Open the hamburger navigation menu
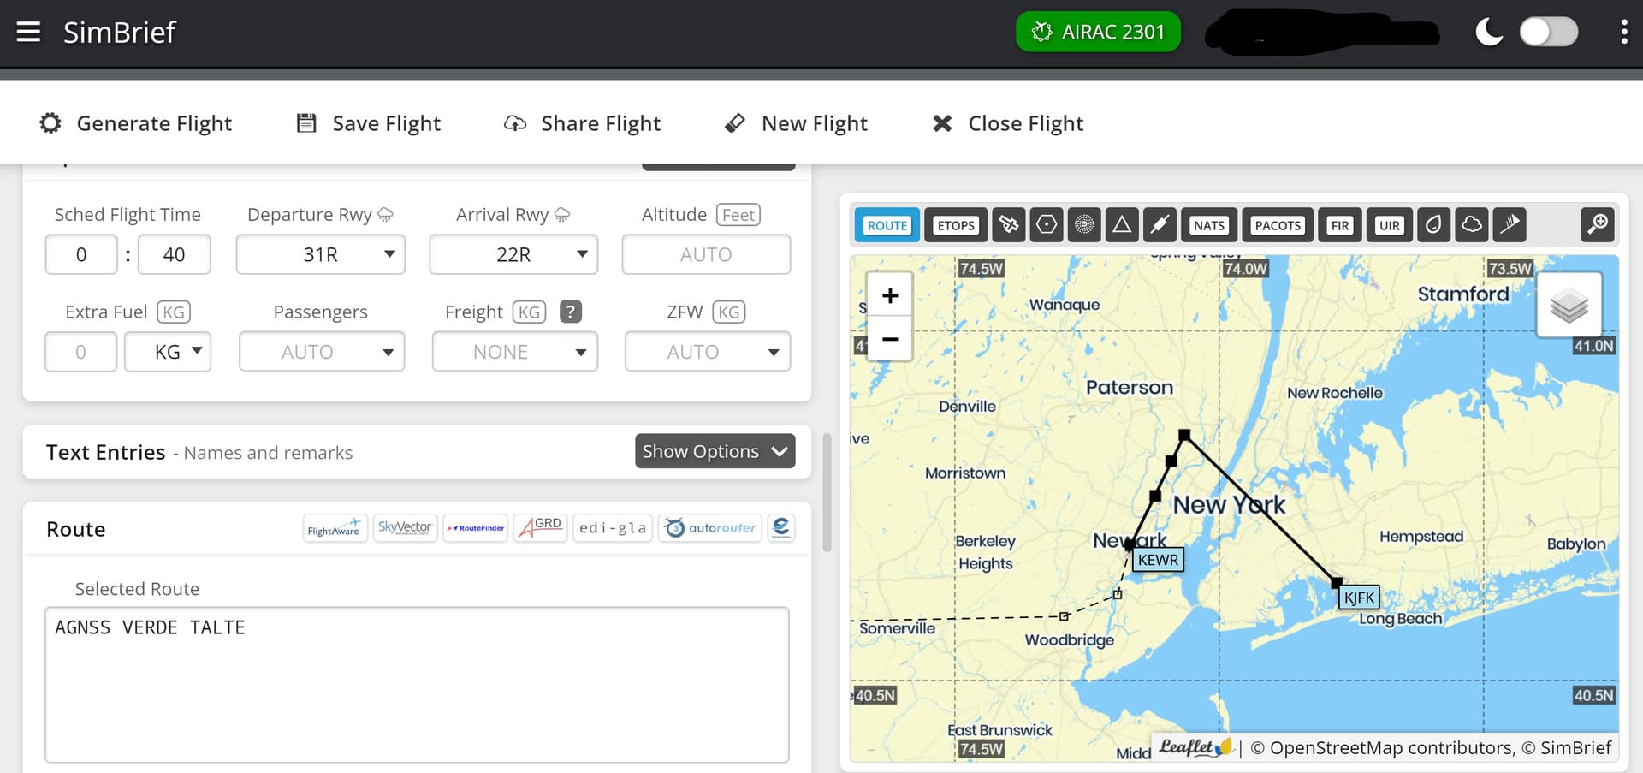Image resolution: width=1643 pixels, height=773 pixels. (x=28, y=33)
